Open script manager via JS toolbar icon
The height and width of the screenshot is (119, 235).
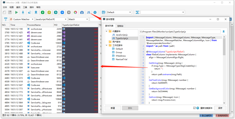pyautogui.click(x=88, y=12)
